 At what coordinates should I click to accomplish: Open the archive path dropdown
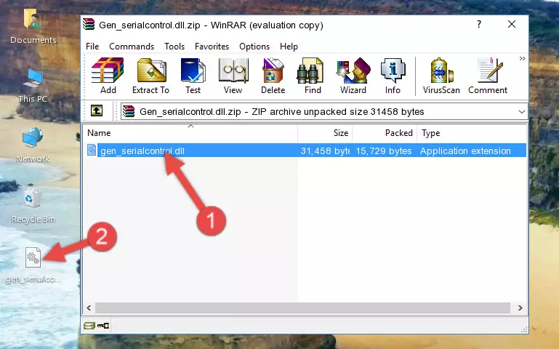522,111
